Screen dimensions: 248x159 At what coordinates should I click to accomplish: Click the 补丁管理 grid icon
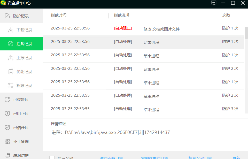7,142
